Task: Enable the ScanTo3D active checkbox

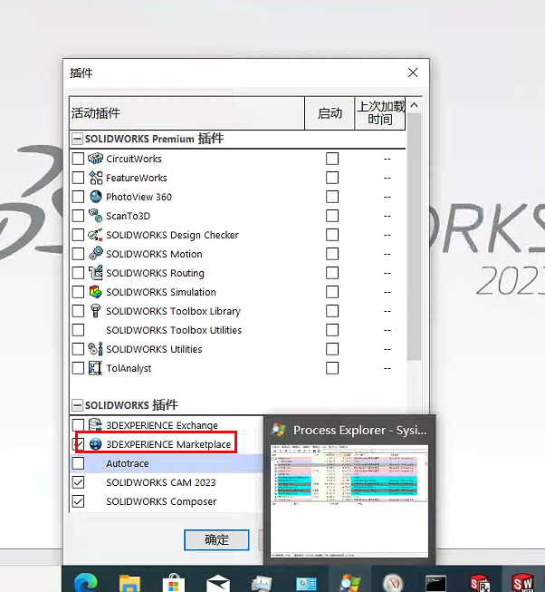Action: (78, 216)
